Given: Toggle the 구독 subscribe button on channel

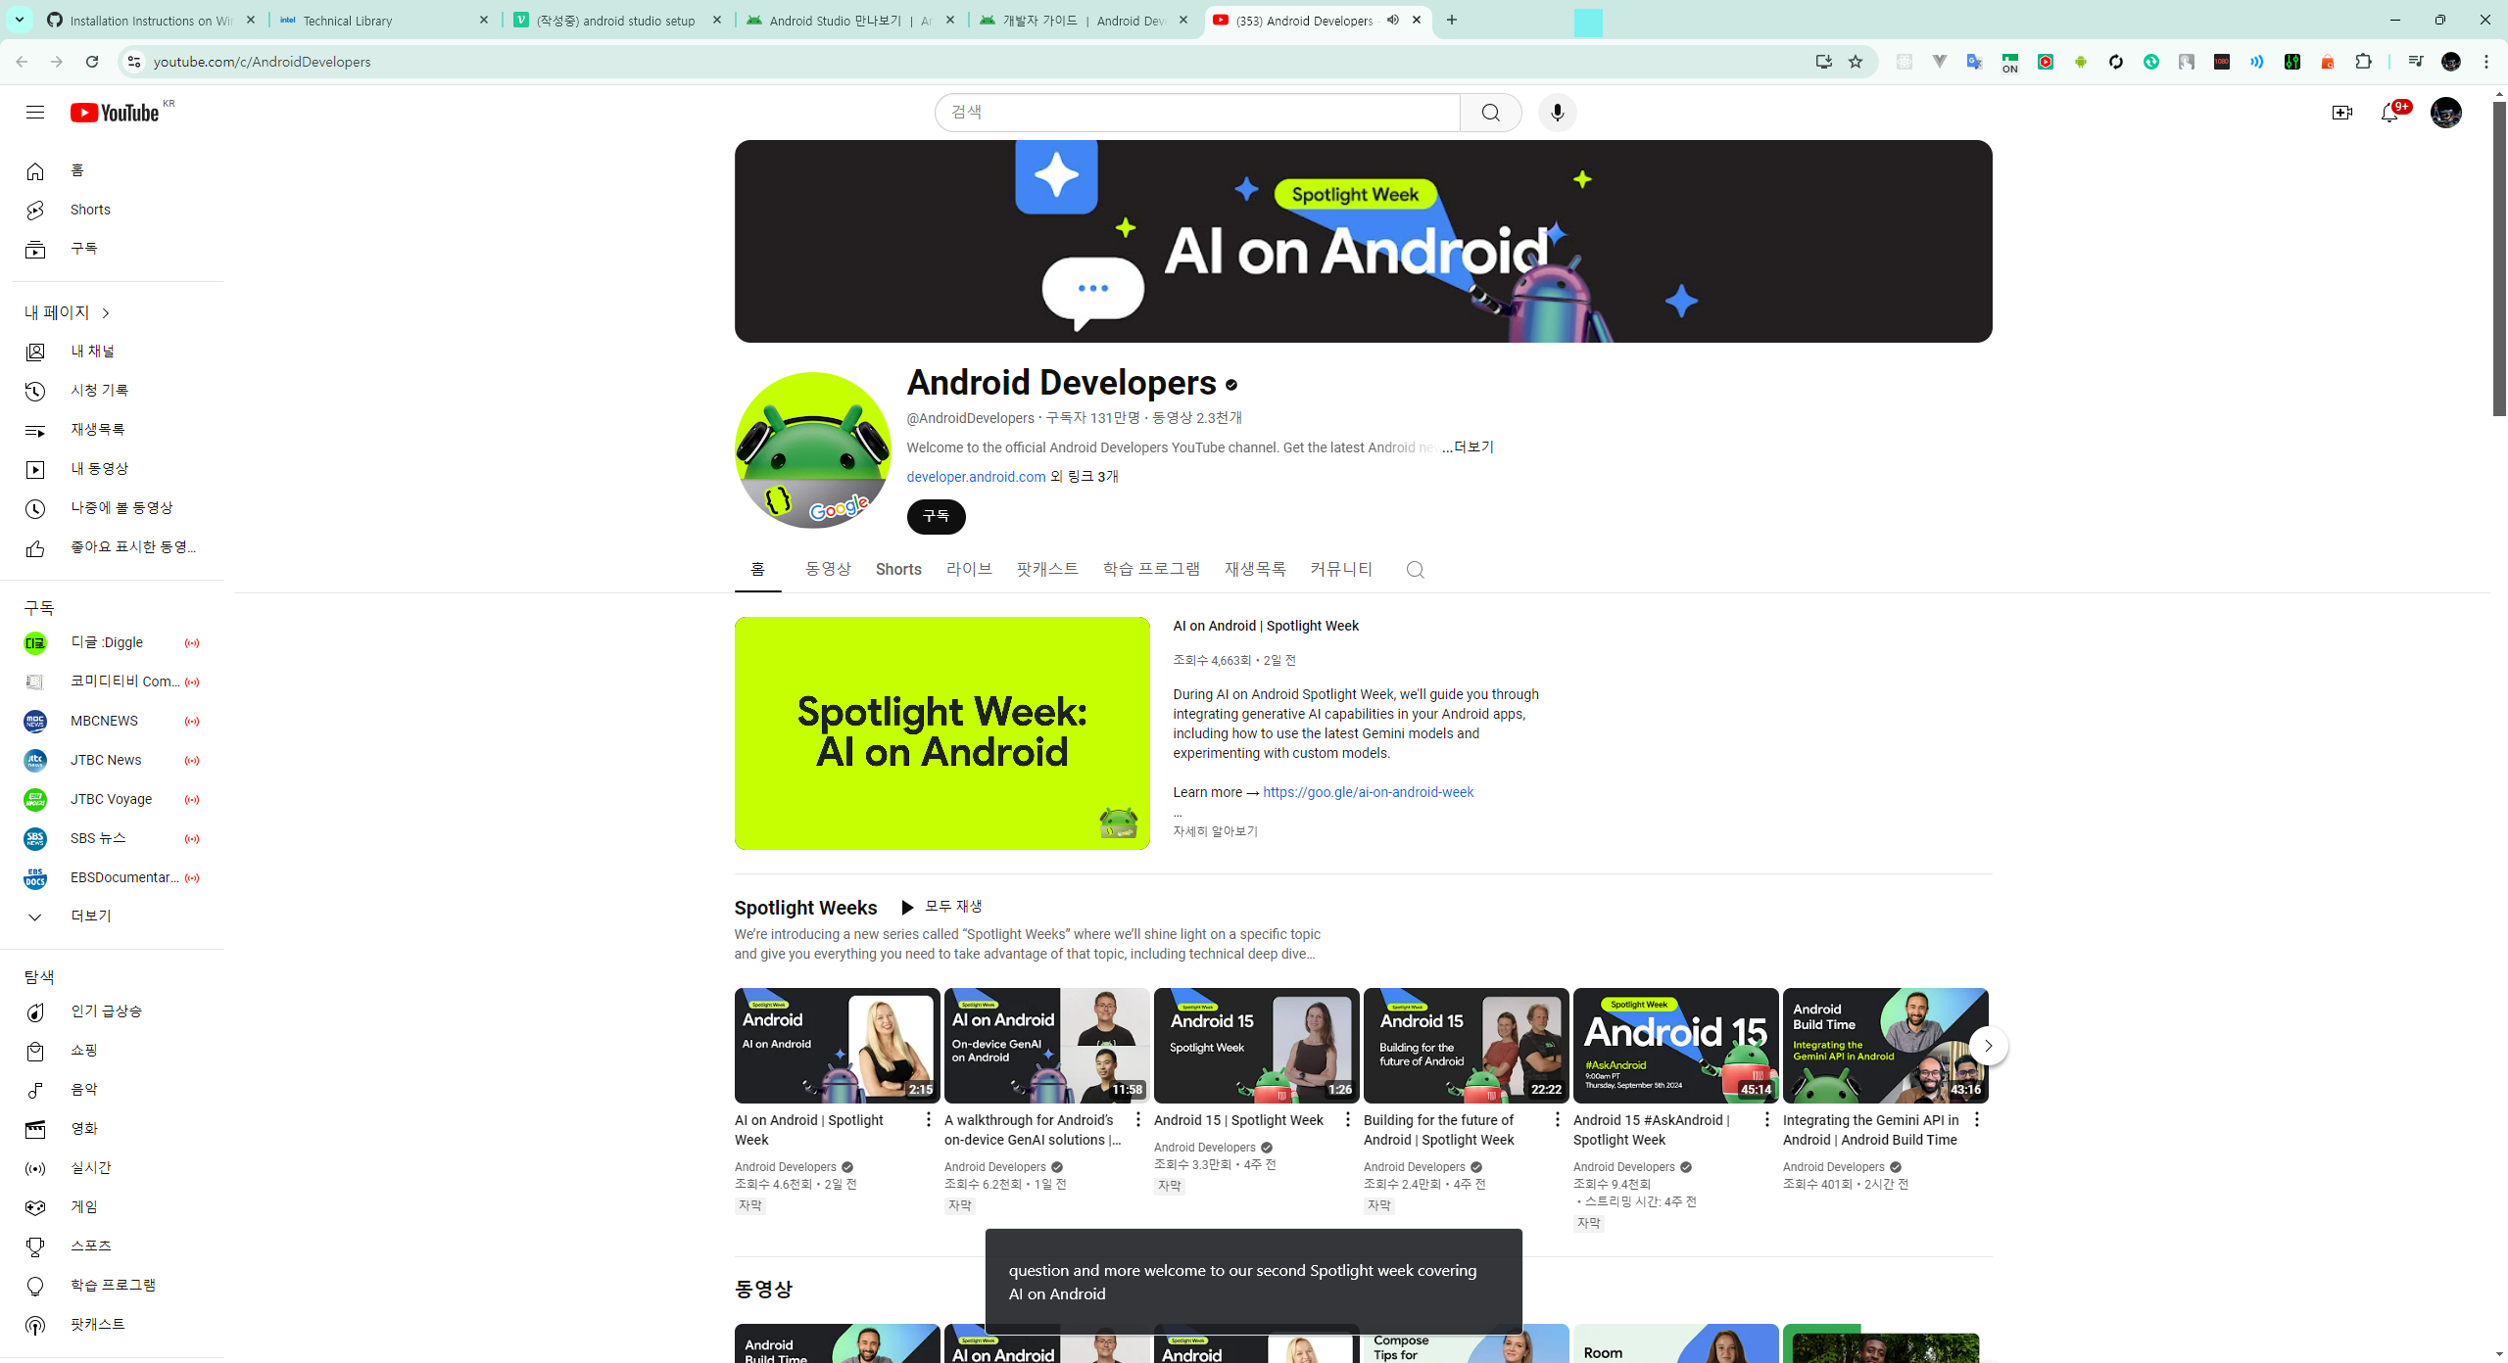Looking at the screenshot, I should (936, 516).
